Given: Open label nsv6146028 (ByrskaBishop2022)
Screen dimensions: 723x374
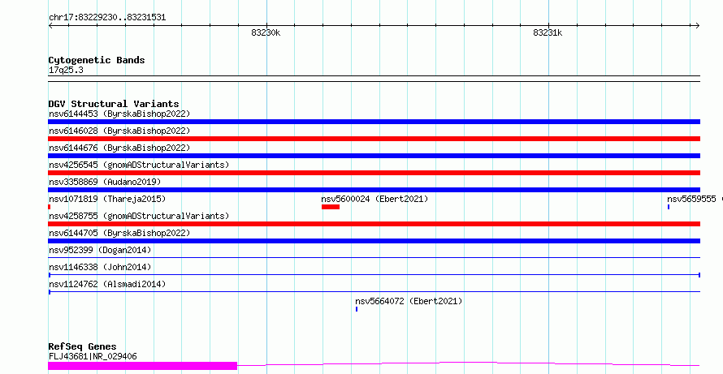Looking at the screenshot, I should pyautogui.click(x=119, y=131).
